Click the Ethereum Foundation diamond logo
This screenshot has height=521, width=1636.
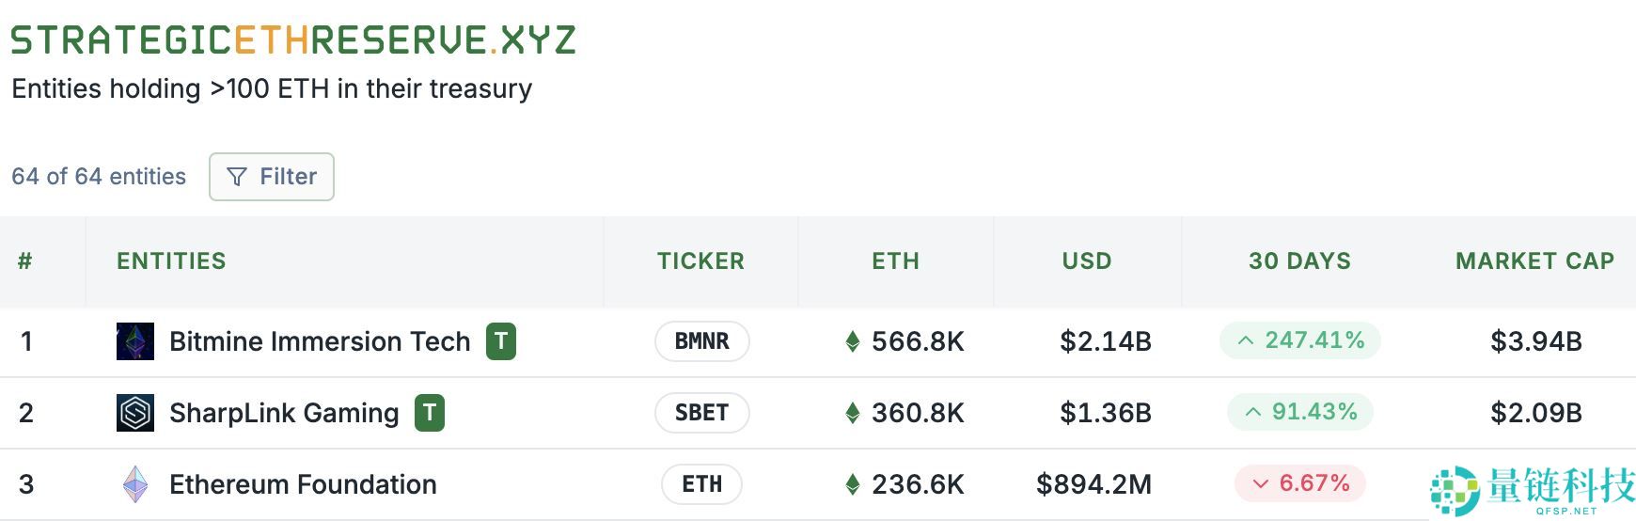point(135,484)
